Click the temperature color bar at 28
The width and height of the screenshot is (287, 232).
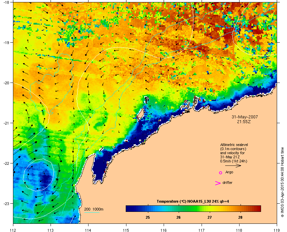[x=240, y=208]
